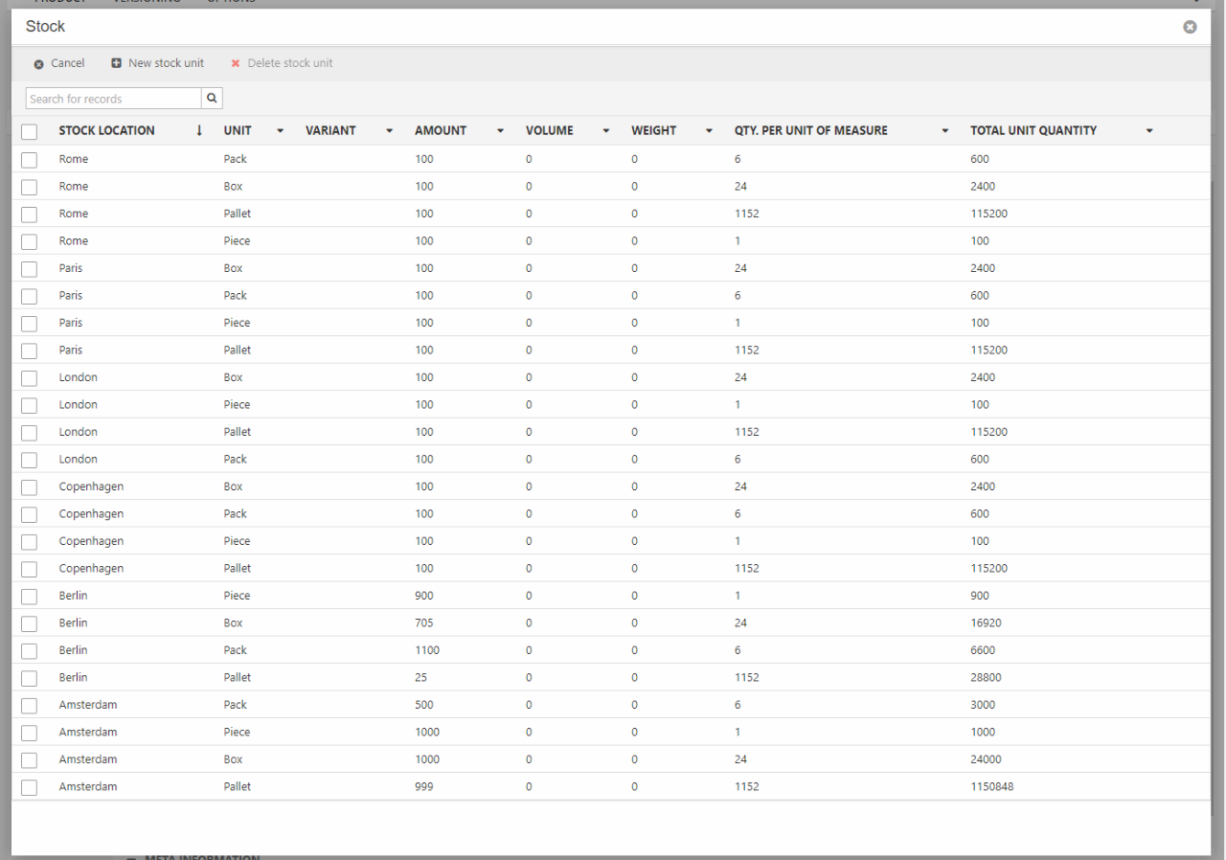Close the Stock dialog

(x=1190, y=27)
